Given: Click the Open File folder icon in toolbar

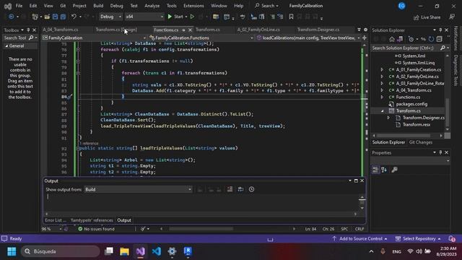Looking at the screenshot, I should point(47,17).
